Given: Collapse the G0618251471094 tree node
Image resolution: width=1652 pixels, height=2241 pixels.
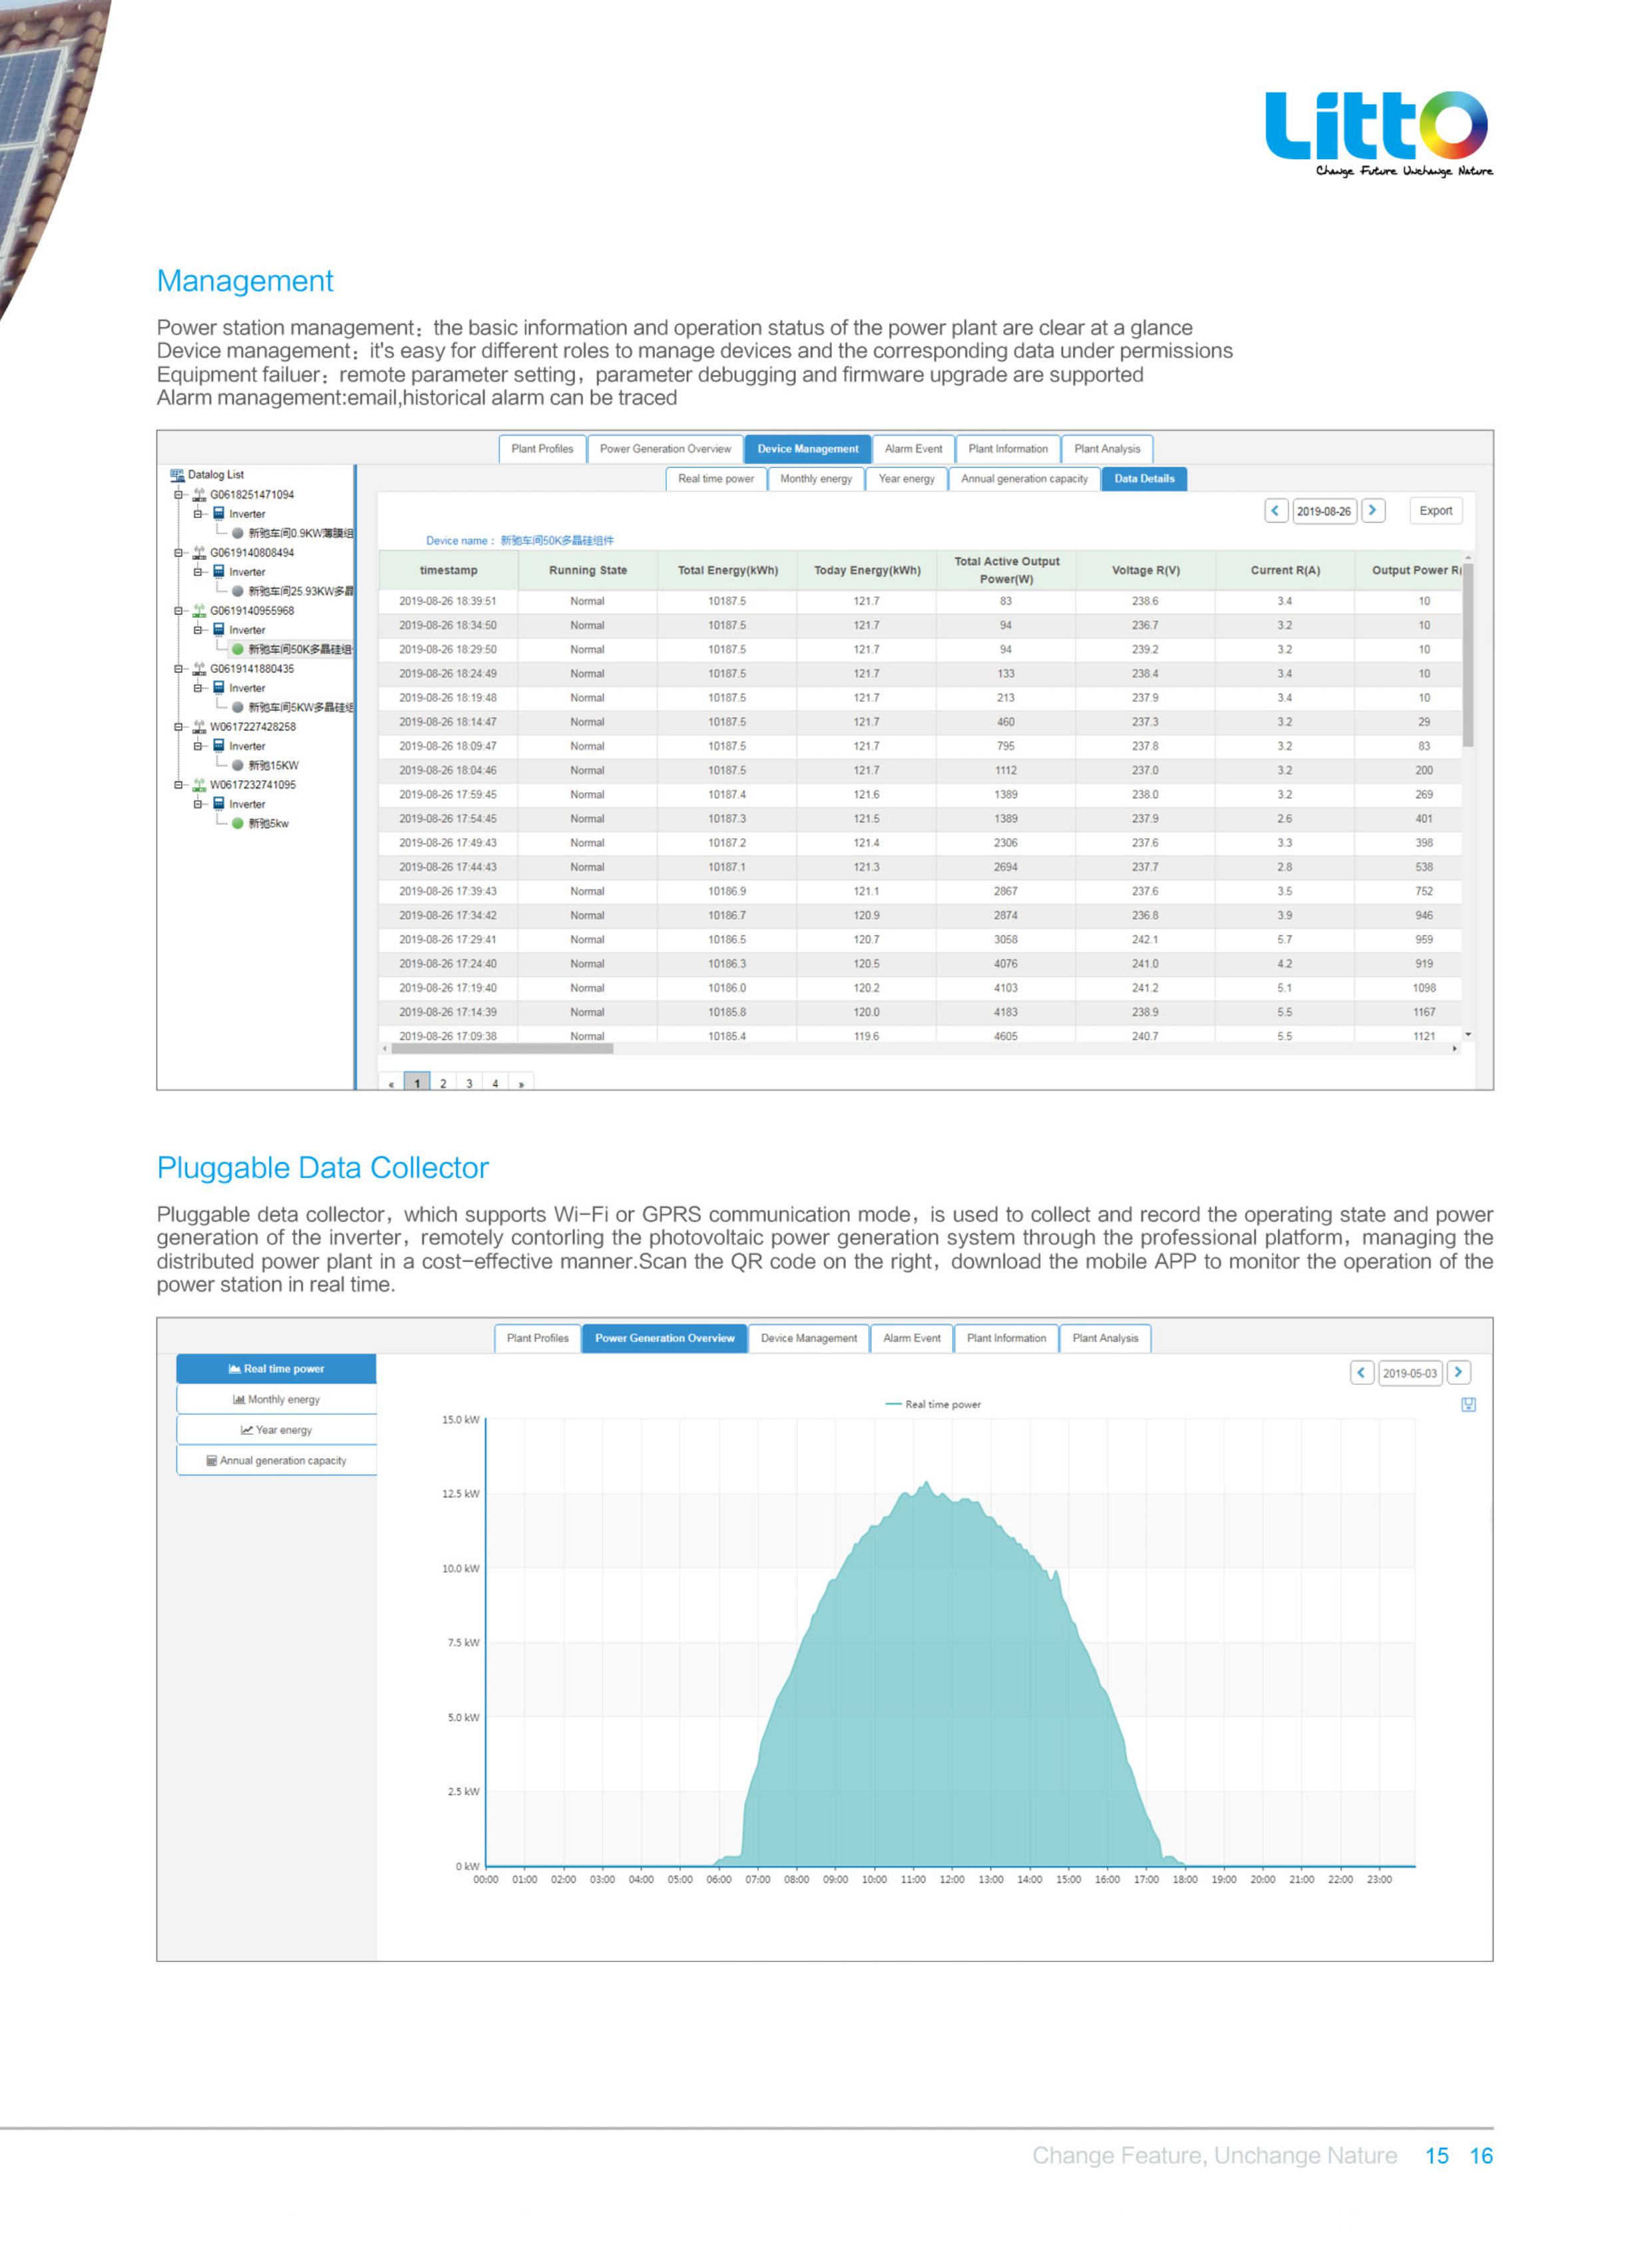Looking at the screenshot, I should click(179, 495).
